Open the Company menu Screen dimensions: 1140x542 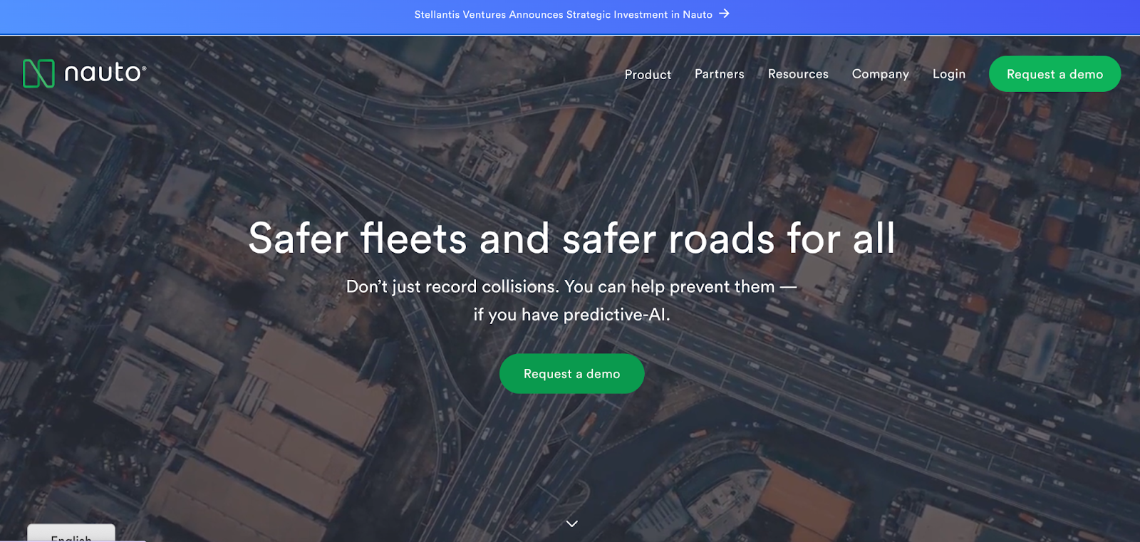880,74
